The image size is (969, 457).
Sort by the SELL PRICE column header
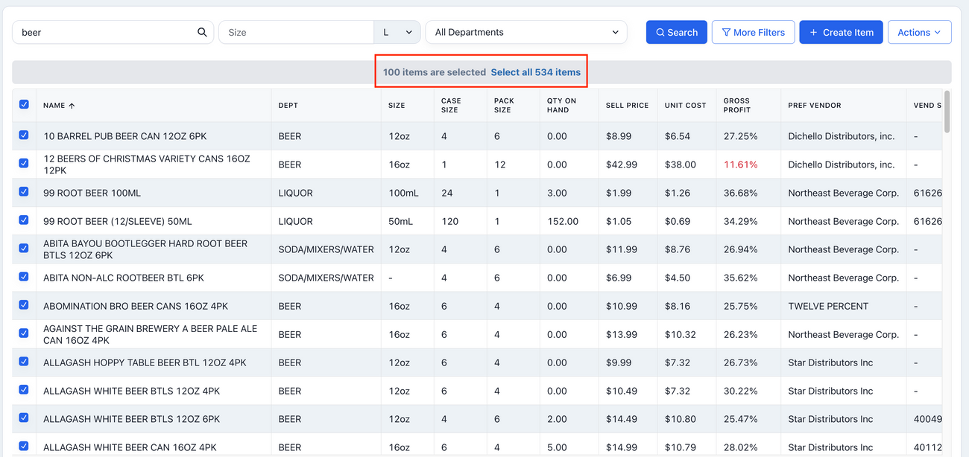627,106
